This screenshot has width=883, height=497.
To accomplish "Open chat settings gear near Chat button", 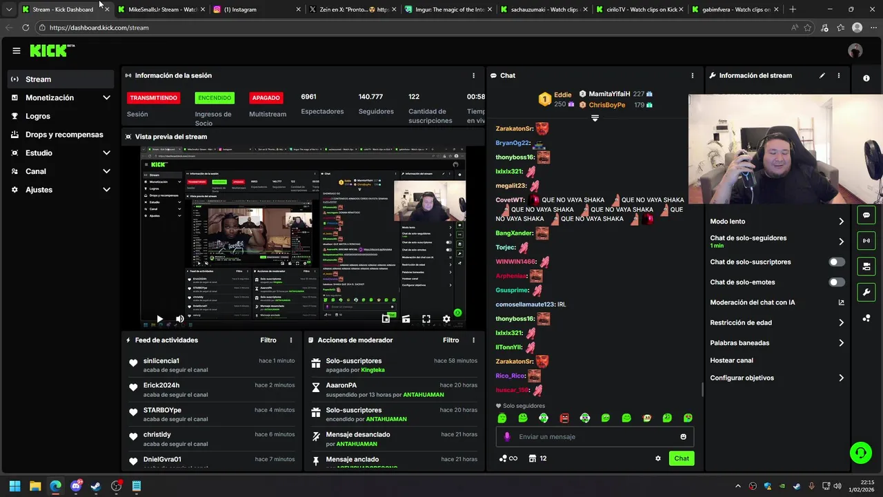I will tap(658, 458).
